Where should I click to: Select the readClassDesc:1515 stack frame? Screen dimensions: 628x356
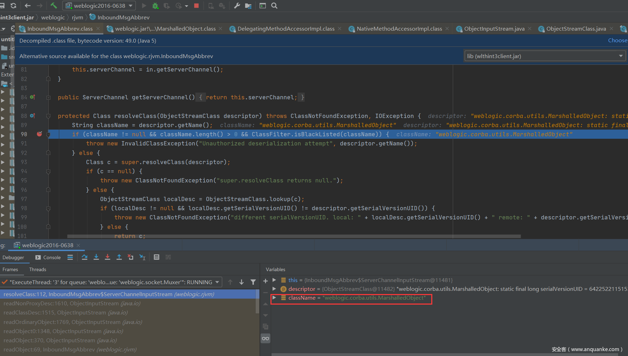(x=66, y=313)
